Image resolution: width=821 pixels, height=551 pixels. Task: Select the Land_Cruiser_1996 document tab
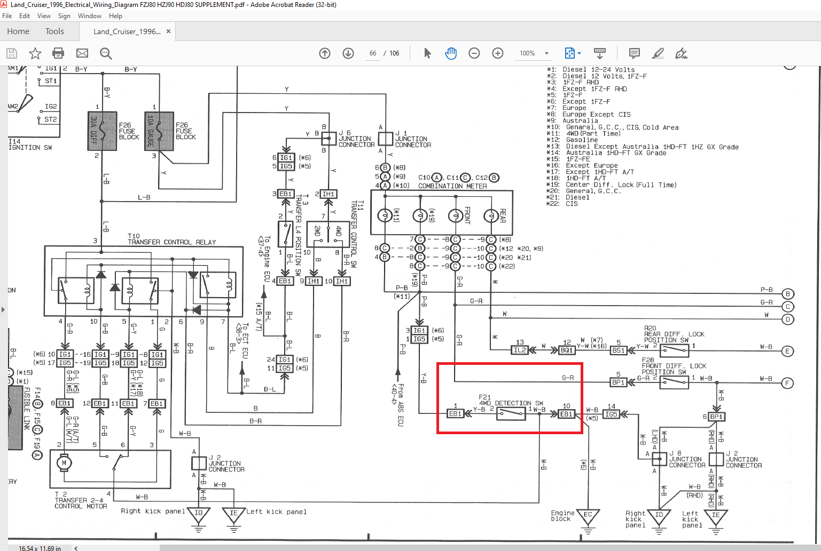coord(127,31)
